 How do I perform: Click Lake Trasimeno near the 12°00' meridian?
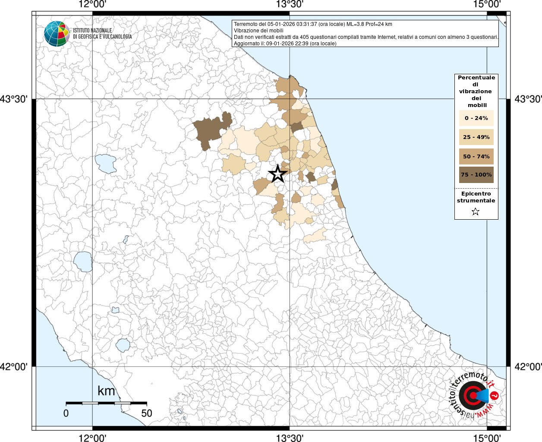[106, 163]
